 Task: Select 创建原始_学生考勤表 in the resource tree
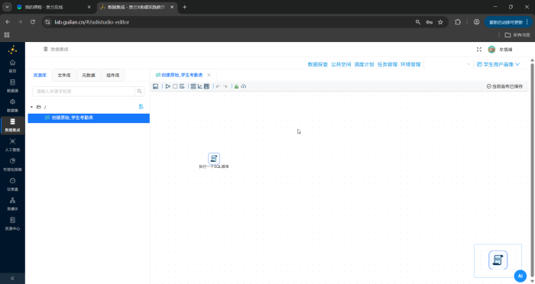(x=89, y=118)
